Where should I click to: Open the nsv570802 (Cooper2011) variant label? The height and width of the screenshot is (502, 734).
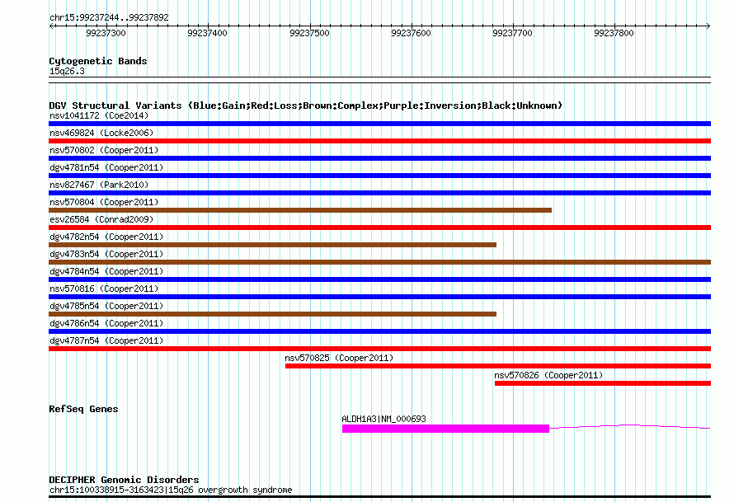(104, 151)
